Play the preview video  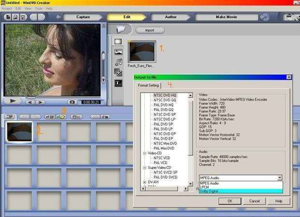[13, 101]
